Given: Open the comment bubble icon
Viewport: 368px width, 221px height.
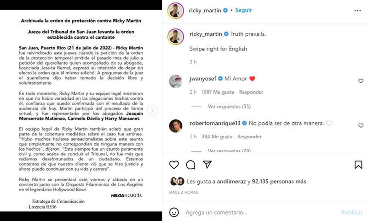Looking at the screenshot, I should click(190, 165).
